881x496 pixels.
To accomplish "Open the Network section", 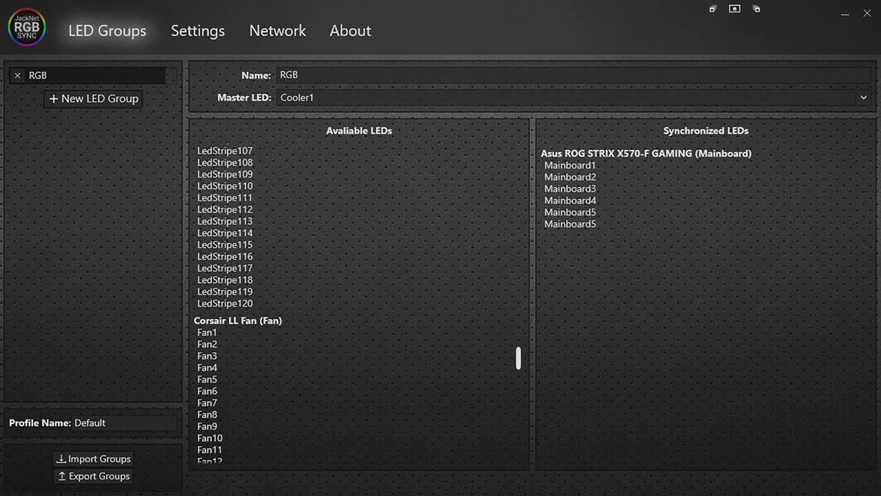I will pyautogui.click(x=277, y=30).
